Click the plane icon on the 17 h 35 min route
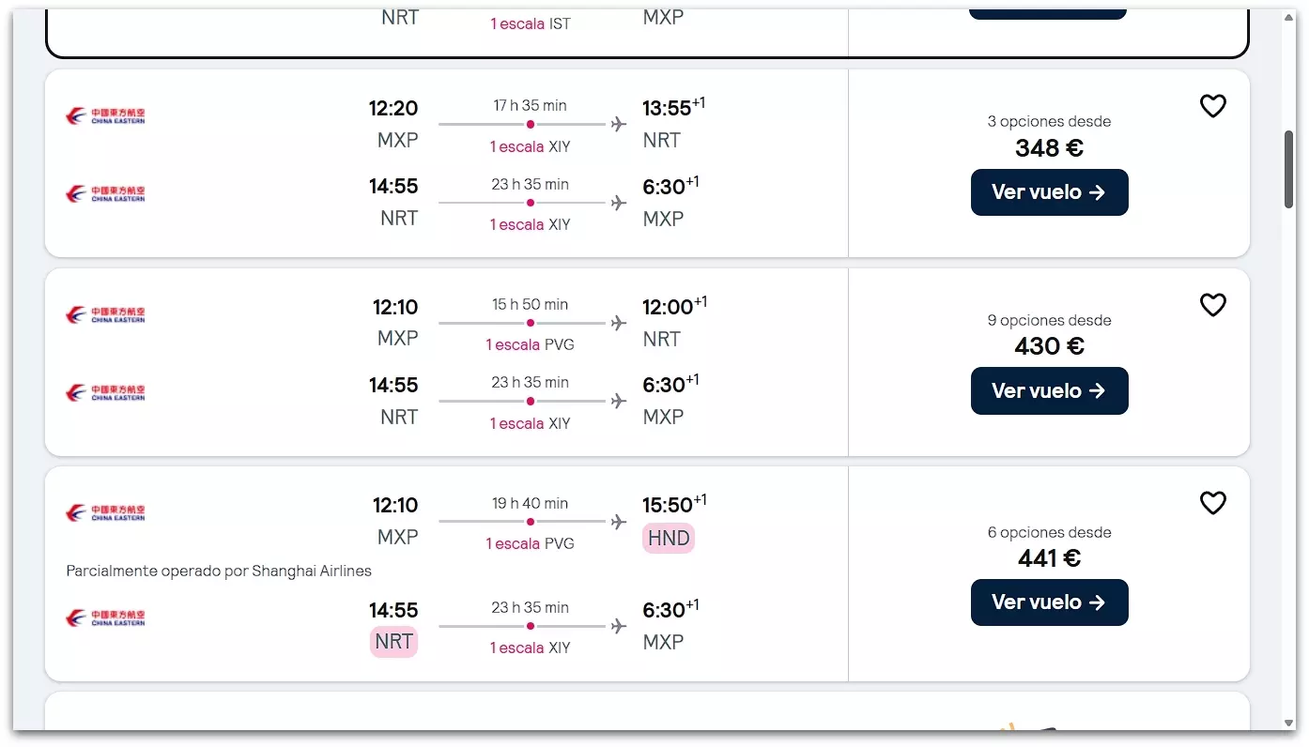The image size is (1309, 747). click(x=618, y=124)
